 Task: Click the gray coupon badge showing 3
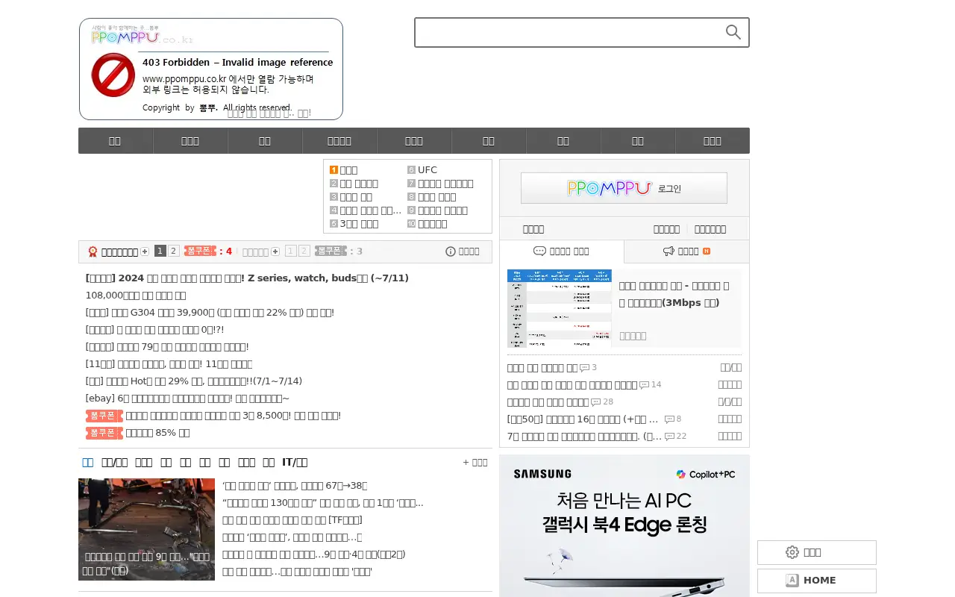pos(330,251)
